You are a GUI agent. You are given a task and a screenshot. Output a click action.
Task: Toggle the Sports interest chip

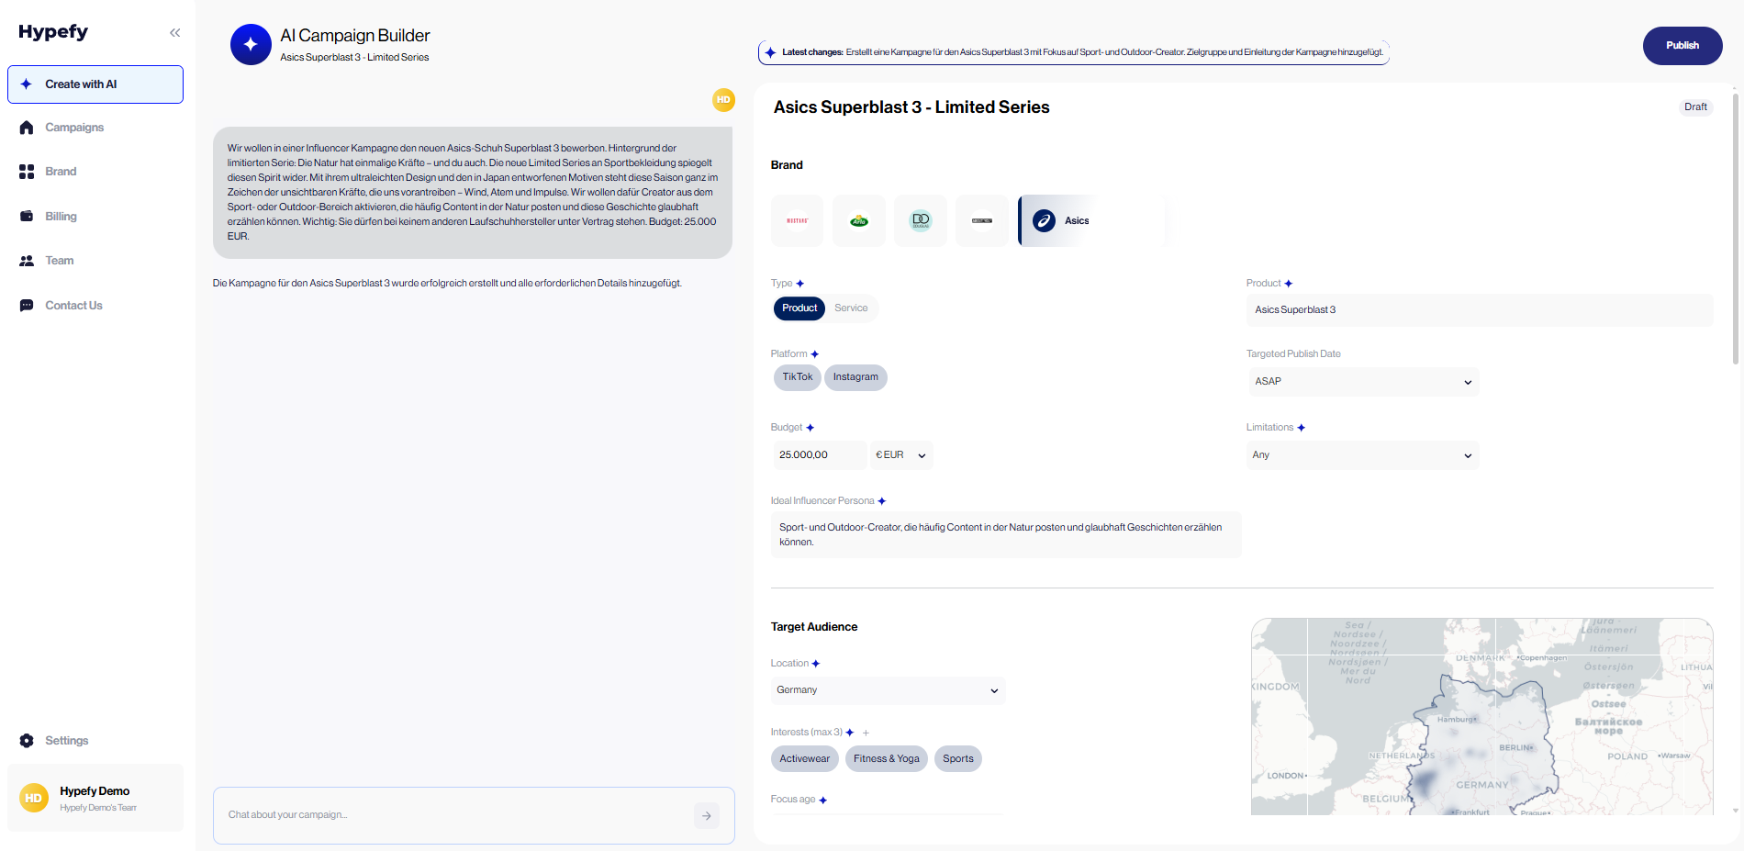click(x=958, y=759)
